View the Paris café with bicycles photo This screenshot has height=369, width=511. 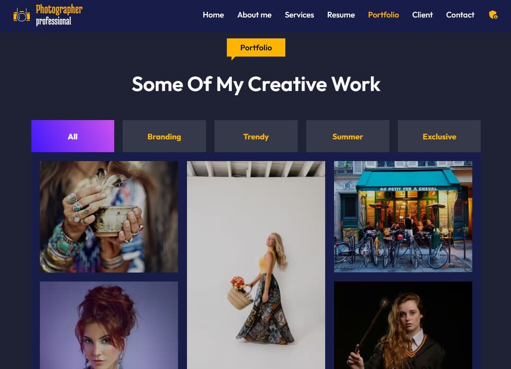[x=403, y=217]
